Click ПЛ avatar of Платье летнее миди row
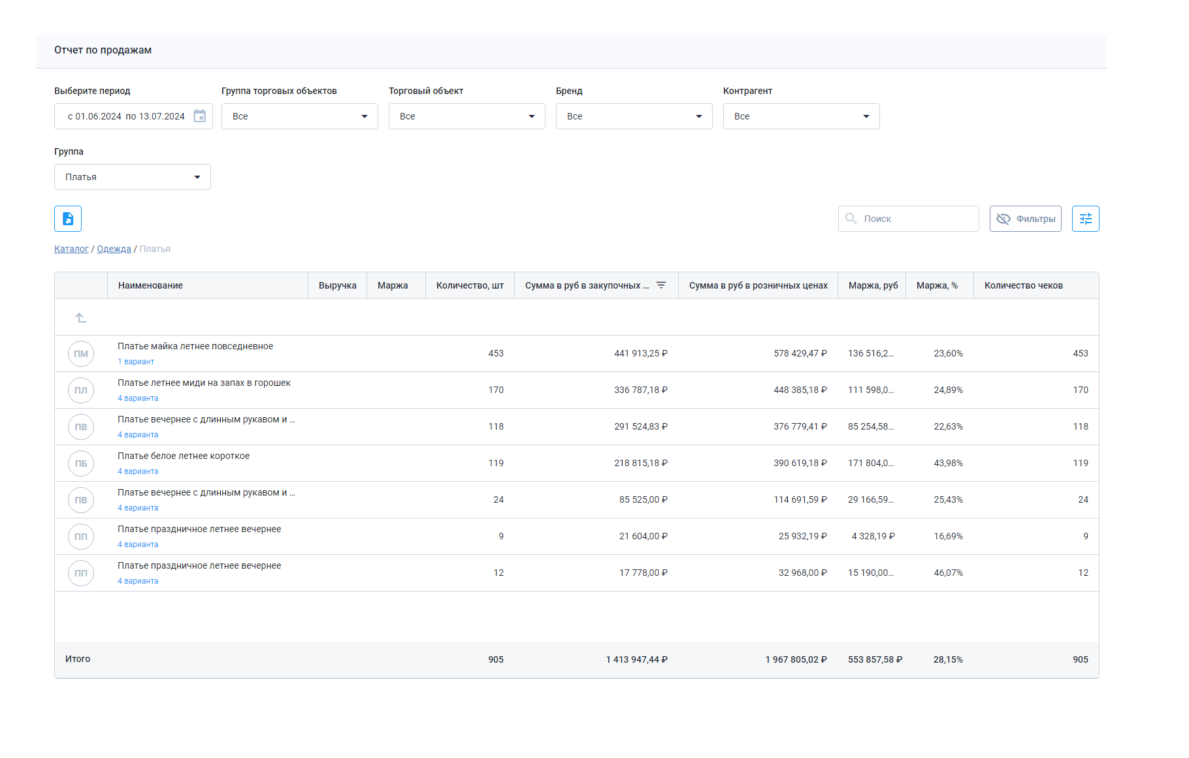 point(81,390)
